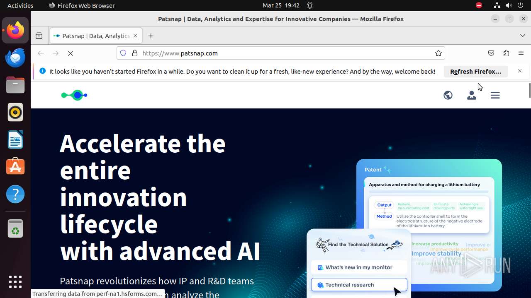The height and width of the screenshot is (298, 531).
Task: Open a new tab
Action: click(151, 36)
